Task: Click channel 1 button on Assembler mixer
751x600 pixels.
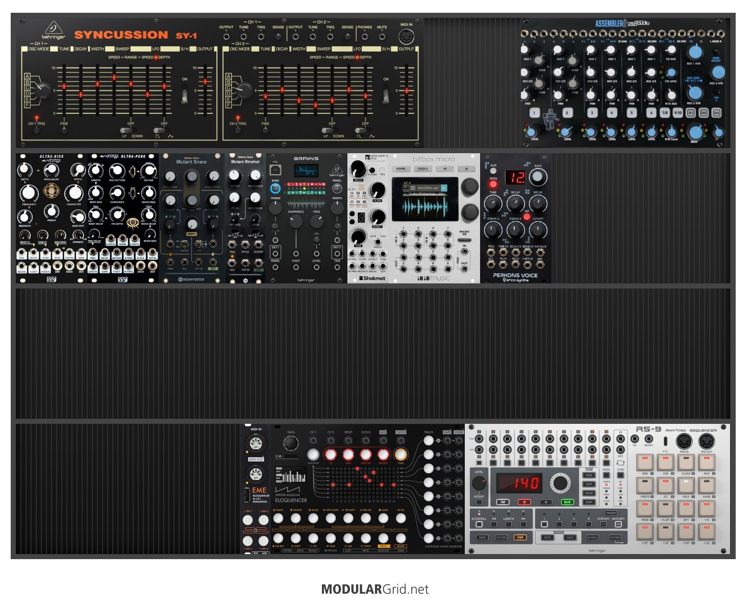Action: point(534,113)
